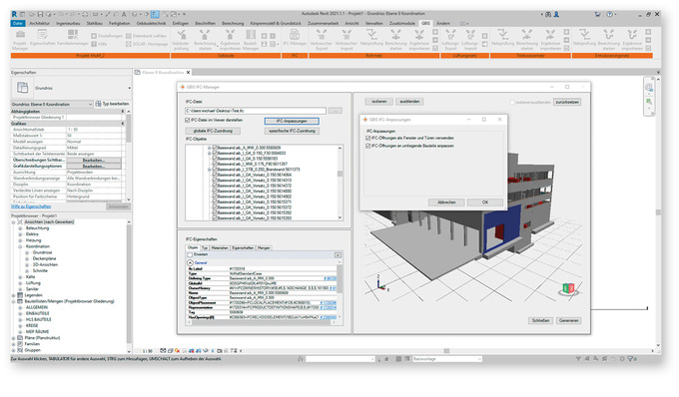Click the view cube in IFC viewer
This screenshot has width=679, height=397.
click(568, 288)
